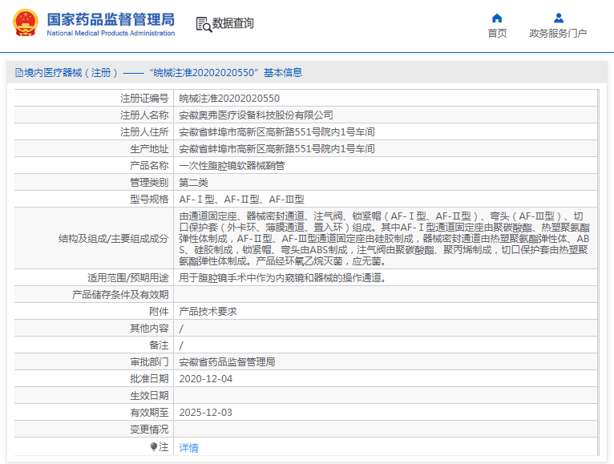Select approval date 2020-12-04

(x=205, y=378)
